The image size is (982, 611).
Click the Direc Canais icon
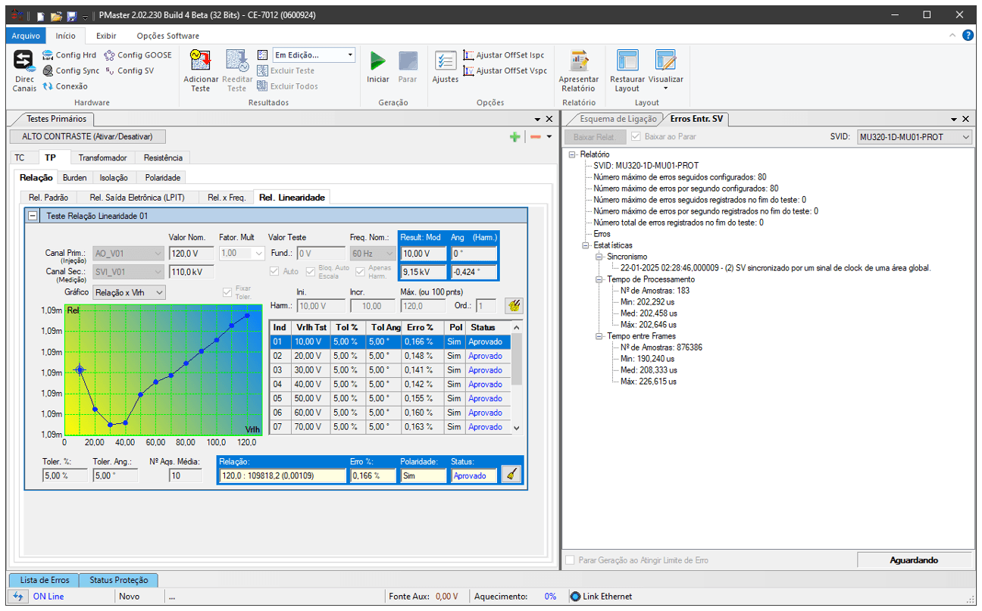click(24, 61)
